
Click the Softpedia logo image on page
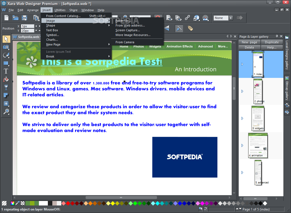click(x=185, y=157)
